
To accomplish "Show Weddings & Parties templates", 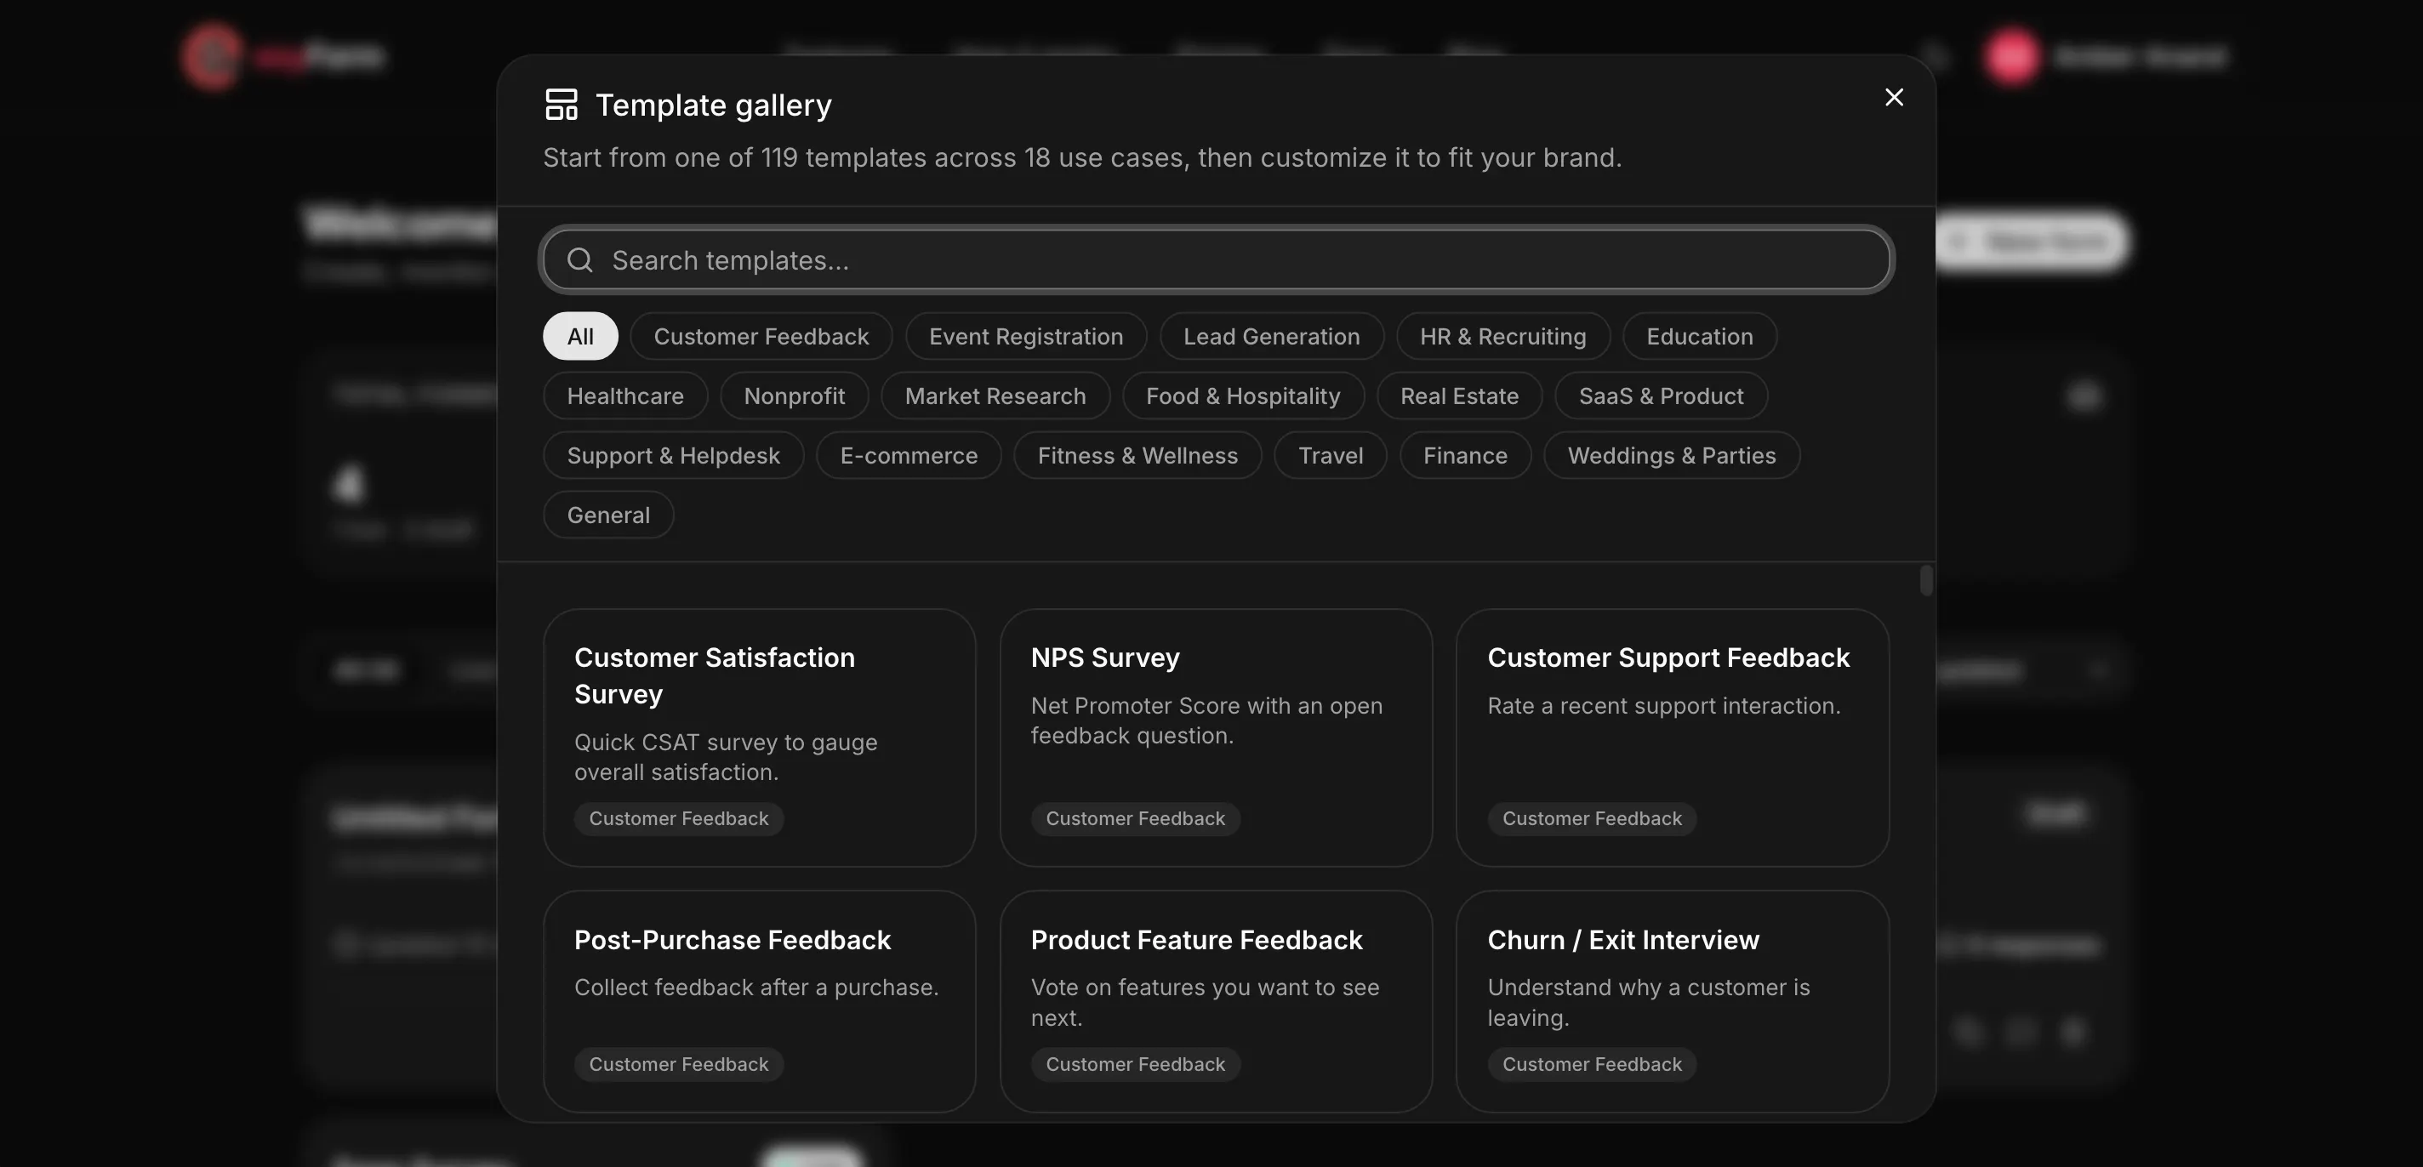I will click(1672, 455).
